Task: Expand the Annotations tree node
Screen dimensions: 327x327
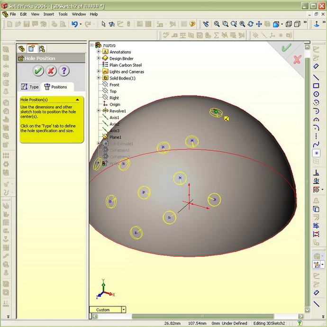Action: (x=99, y=52)
